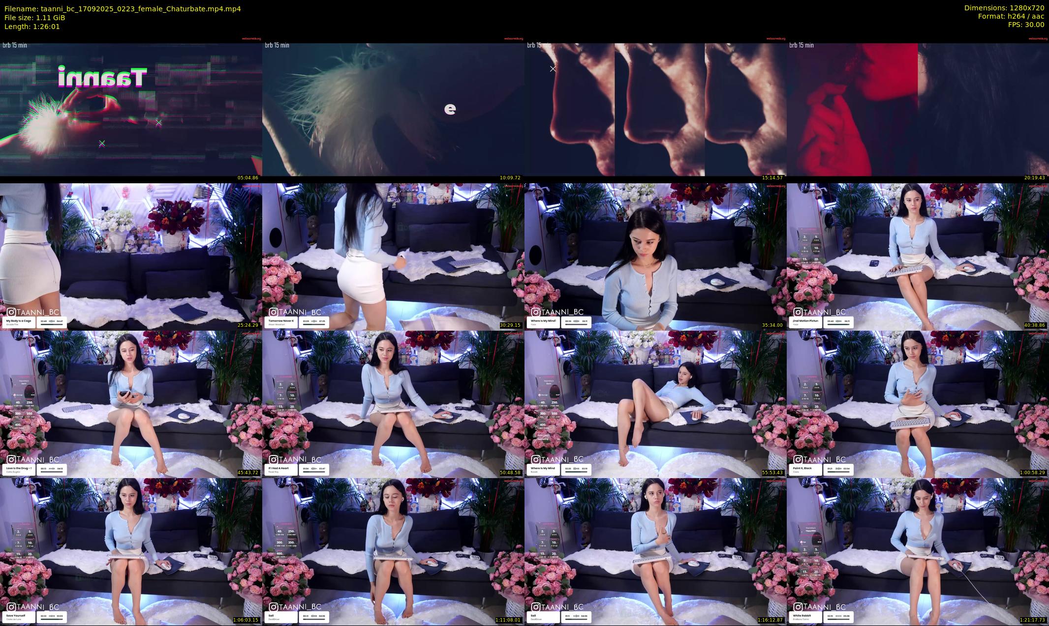The image size is (1049, 626).
Task: Click 'brb 15 min' in the 05:04.86 frame
Action: point(15,45)
